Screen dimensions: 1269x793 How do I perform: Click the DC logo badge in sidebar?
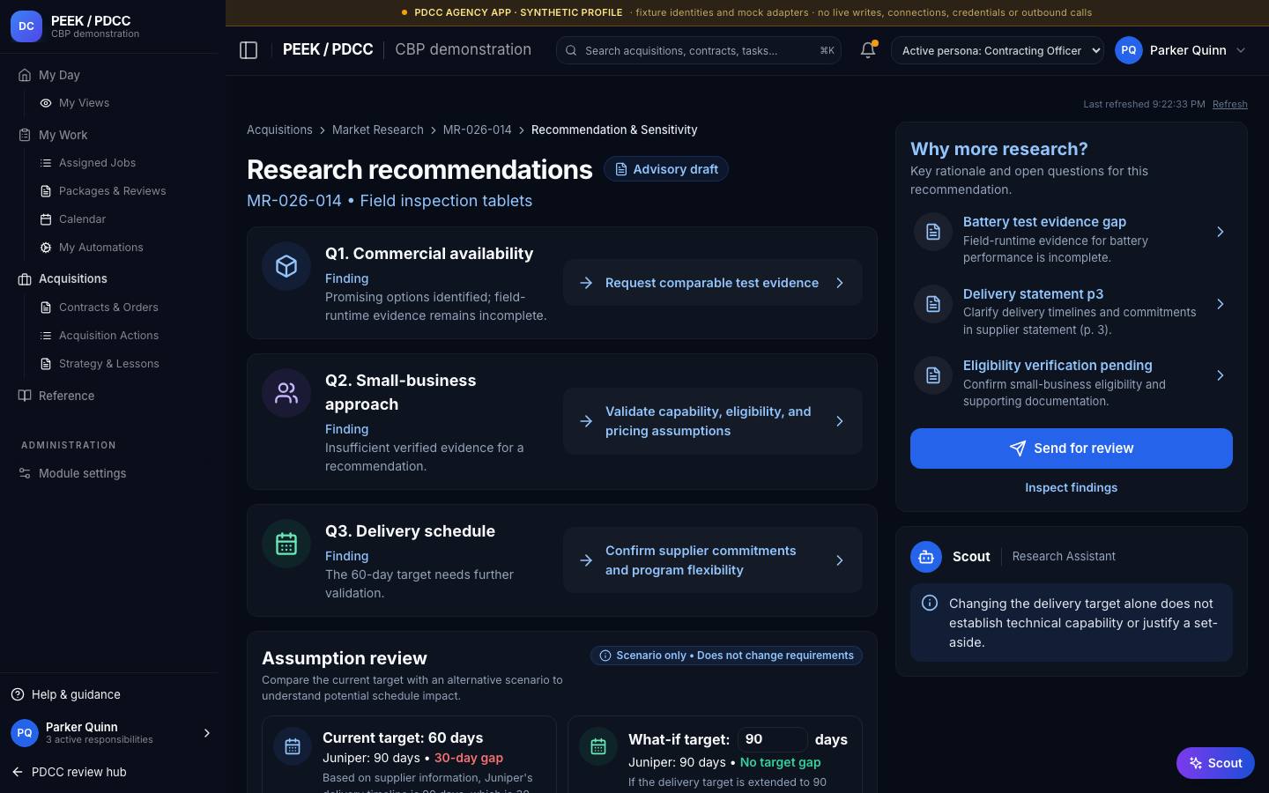(26, 26)
